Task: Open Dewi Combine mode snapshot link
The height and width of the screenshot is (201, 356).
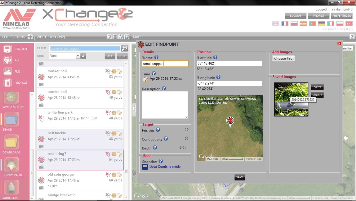Action: coord(165,167)
